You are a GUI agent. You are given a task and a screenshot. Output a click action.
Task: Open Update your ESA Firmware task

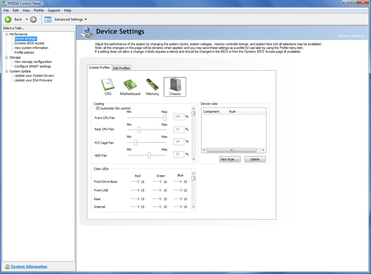click(x=33, y=80)
